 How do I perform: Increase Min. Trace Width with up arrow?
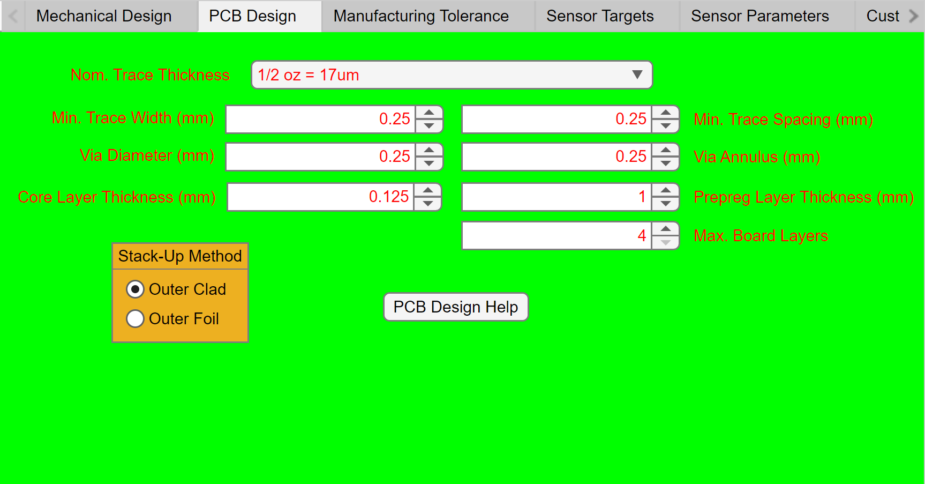428,113
